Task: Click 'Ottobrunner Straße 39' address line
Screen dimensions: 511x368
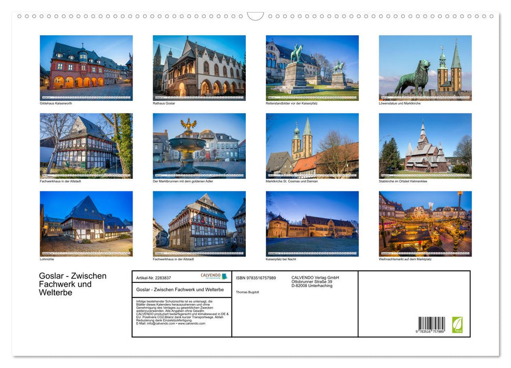Action: pyautogui.click(x=312, y=282)
